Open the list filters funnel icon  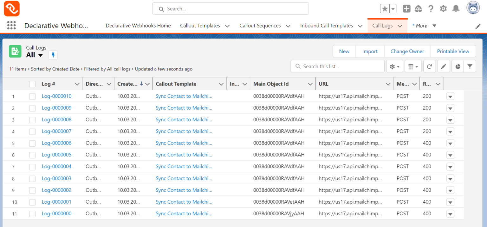coord(470,66)
